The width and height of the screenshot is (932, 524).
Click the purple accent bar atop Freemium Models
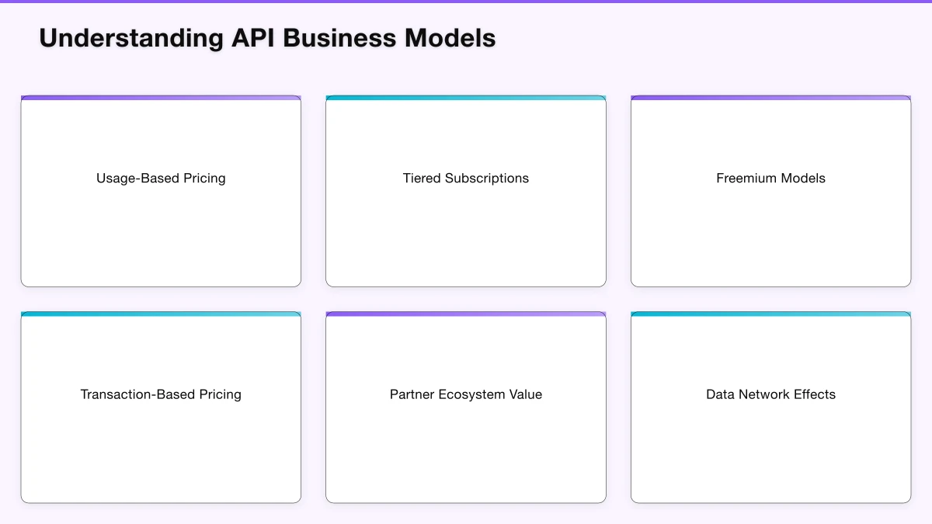click(770, 98)
